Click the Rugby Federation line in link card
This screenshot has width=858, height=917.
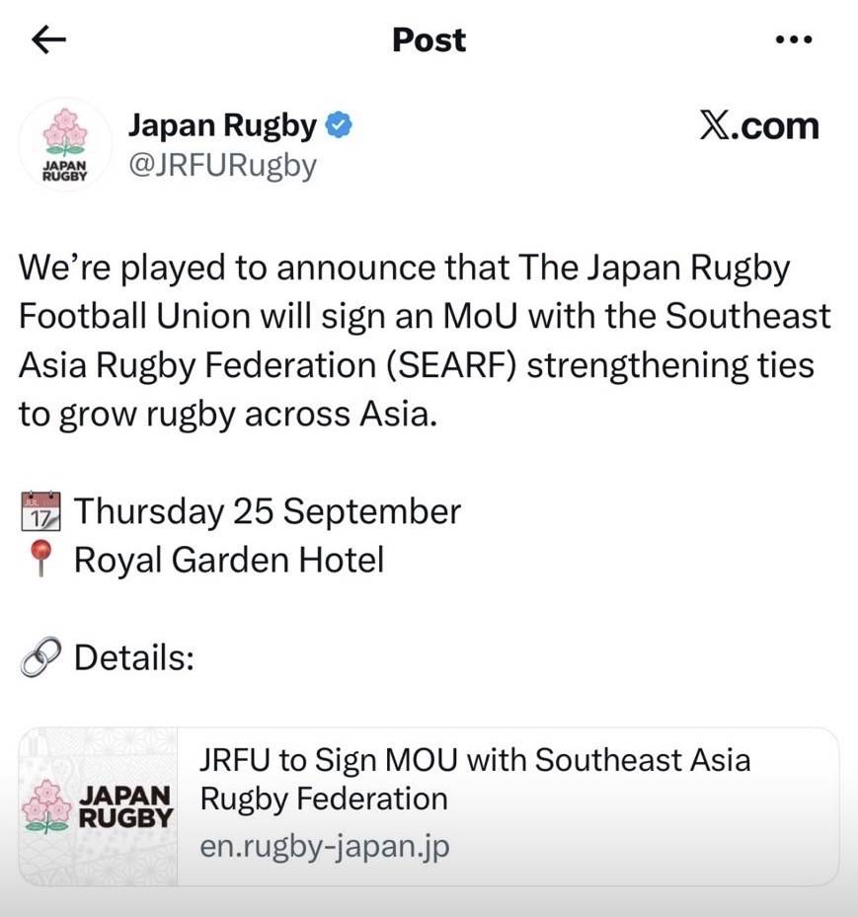click(x=324, y=799)
